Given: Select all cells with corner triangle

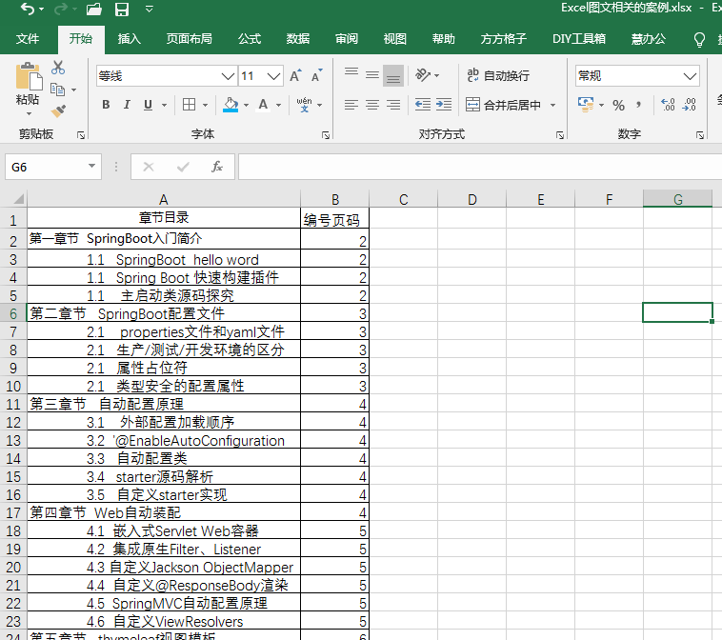Looking at the screenshot, I should tap(17, 199).
